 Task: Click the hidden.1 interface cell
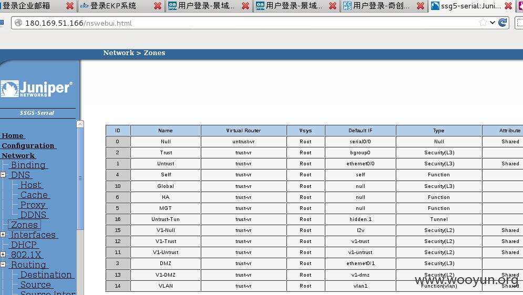coord(360,219)
